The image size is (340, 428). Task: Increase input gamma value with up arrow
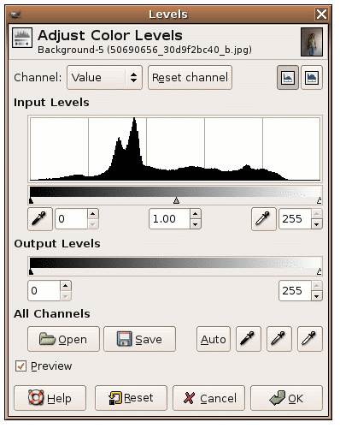coord(196,214)
